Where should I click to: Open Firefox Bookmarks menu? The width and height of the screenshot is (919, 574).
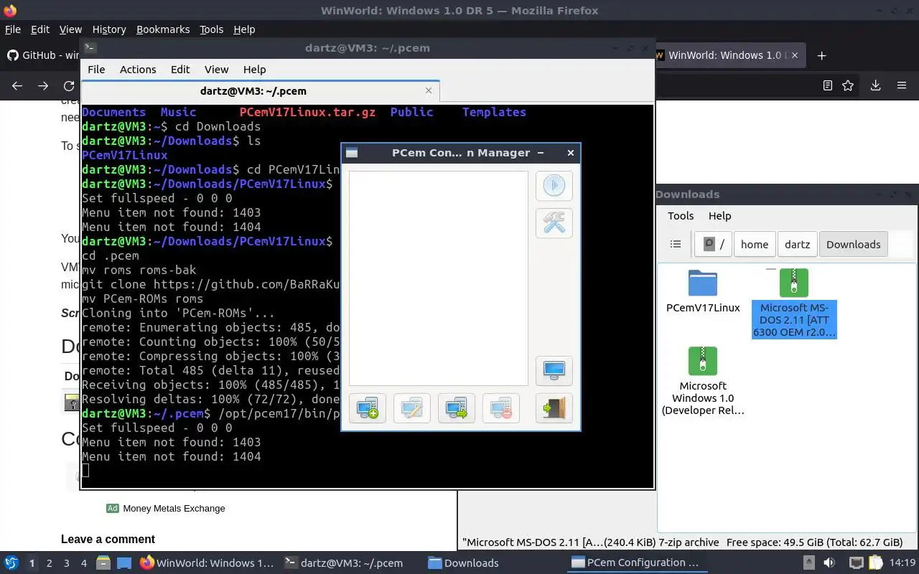pos(163,29)
